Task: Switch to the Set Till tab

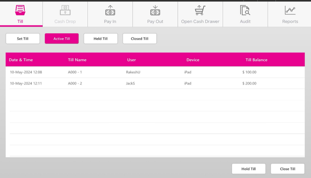Action: 23,39
